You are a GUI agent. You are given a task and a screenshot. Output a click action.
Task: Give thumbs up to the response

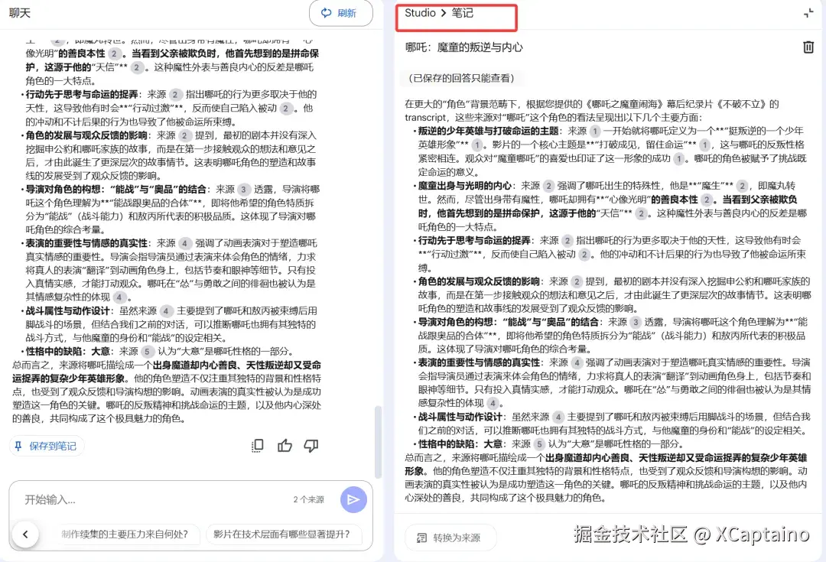pos(285,446)
